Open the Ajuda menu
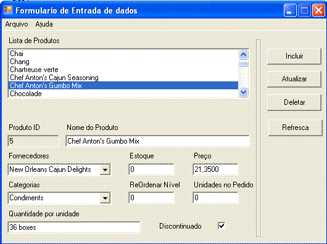The height and width of the screenshot is (244, 327). pos(44,24)
